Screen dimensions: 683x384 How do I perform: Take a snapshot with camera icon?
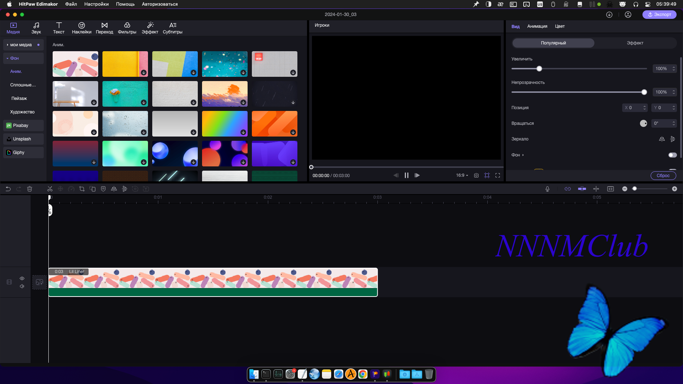[x=476, y=176]
